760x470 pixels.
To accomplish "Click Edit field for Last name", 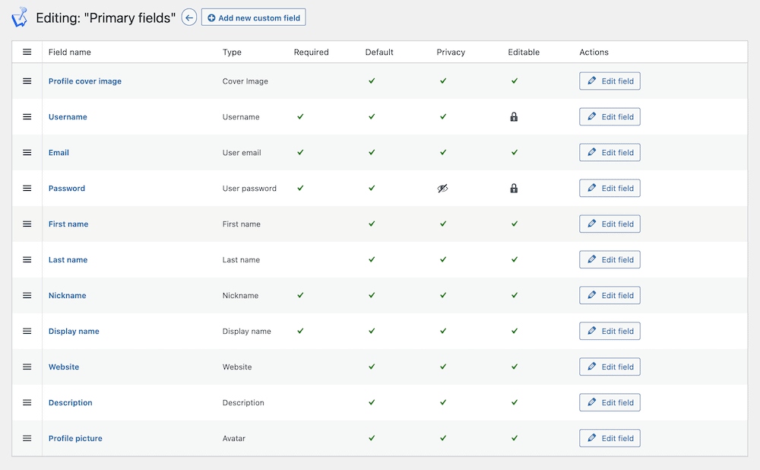I will [610, 259].
